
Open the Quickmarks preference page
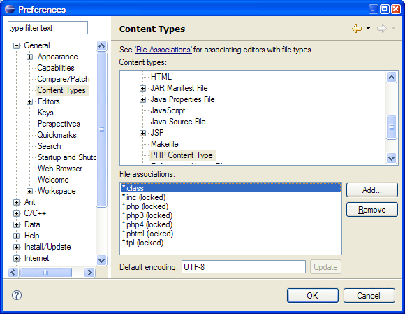(x=57, y=135)
